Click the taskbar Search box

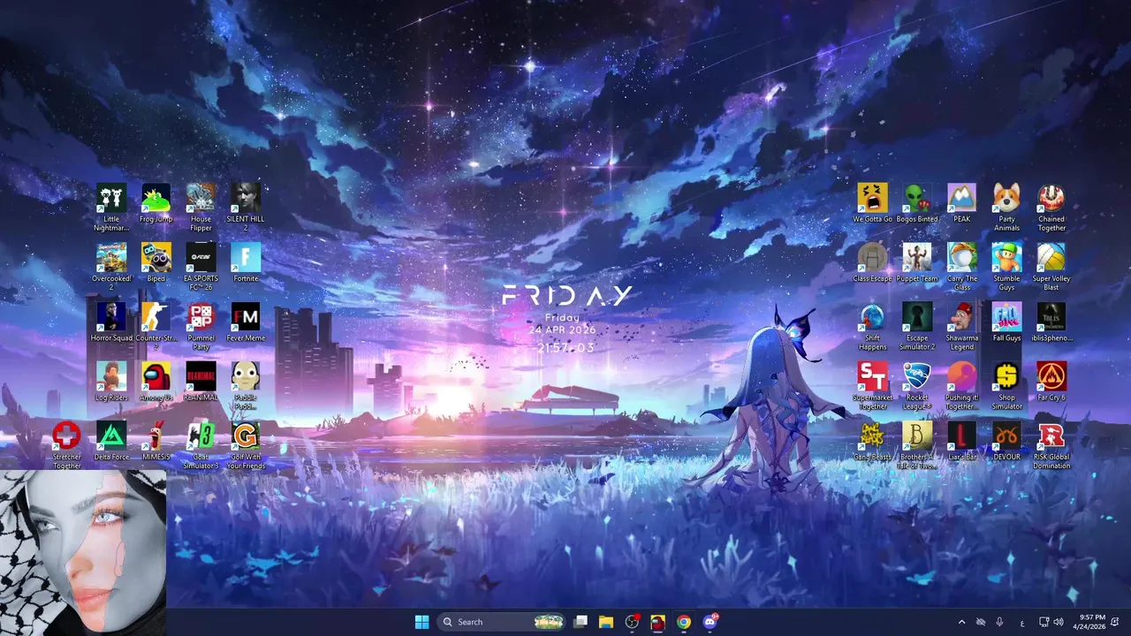point(502,622)
